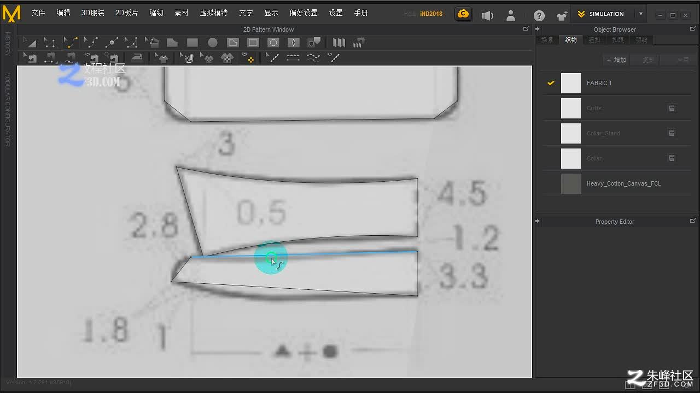Select the Internal Polygon/Line tool
This screenshot has height=393, width=700.
coord(233,42)
